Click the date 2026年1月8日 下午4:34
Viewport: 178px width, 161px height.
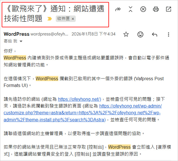(93, 34)
